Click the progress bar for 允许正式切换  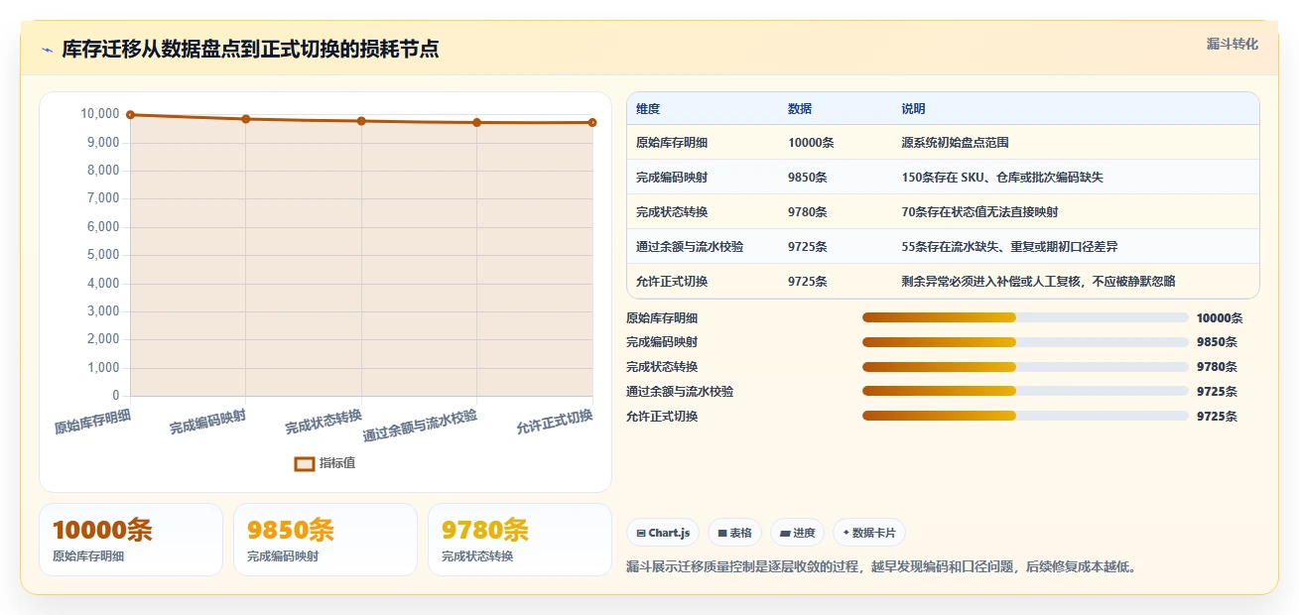1025,416
